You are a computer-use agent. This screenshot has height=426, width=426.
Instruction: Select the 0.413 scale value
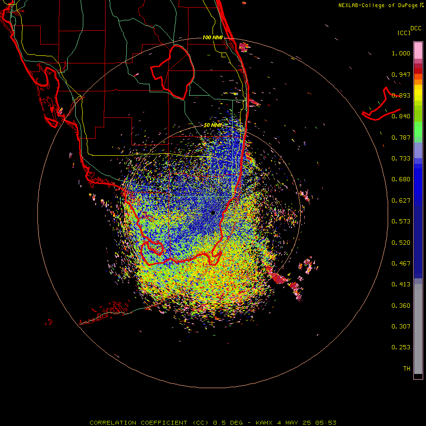[401, 284]
